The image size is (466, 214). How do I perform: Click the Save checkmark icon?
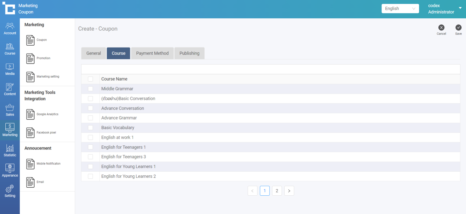coord(458,28)
